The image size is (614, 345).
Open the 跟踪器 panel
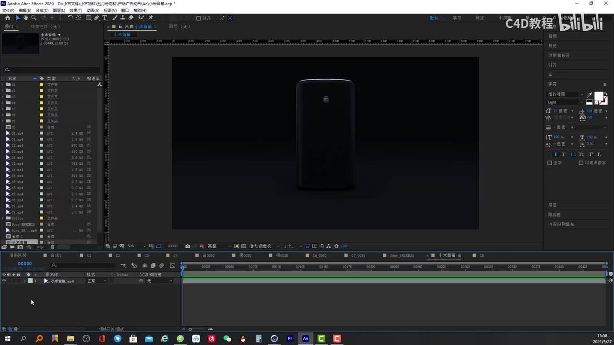tap(555, 215)
